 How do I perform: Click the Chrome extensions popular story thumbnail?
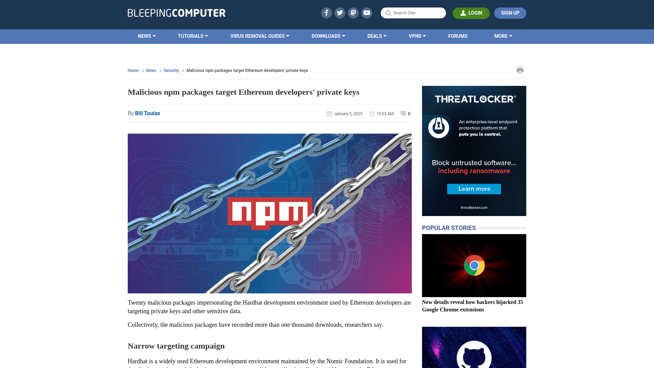click(474, 265)
